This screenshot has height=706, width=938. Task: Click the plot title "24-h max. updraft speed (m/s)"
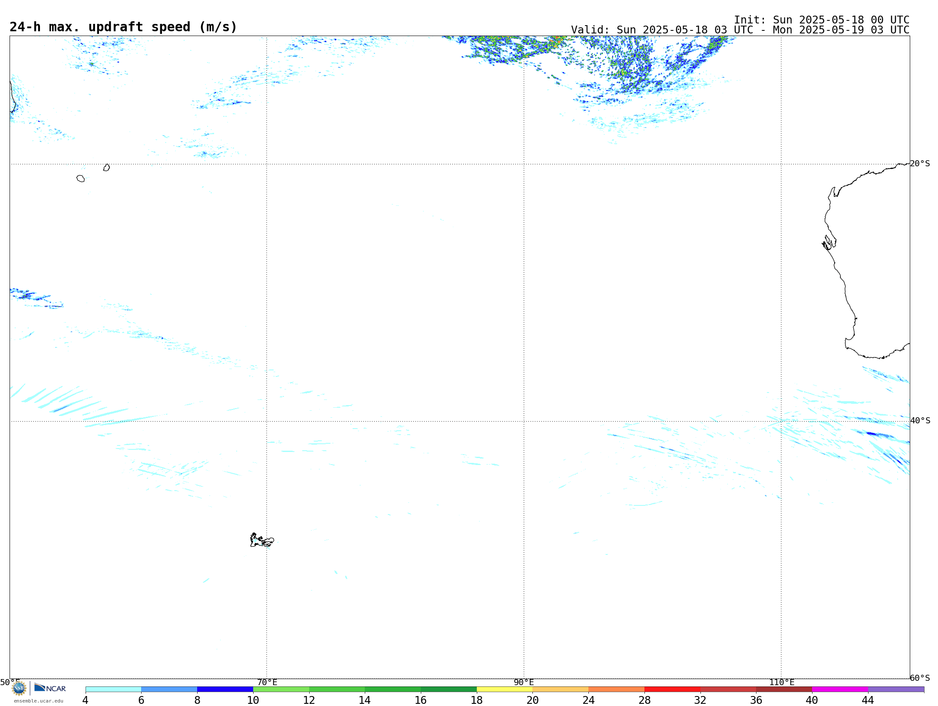tap(123, 27)
